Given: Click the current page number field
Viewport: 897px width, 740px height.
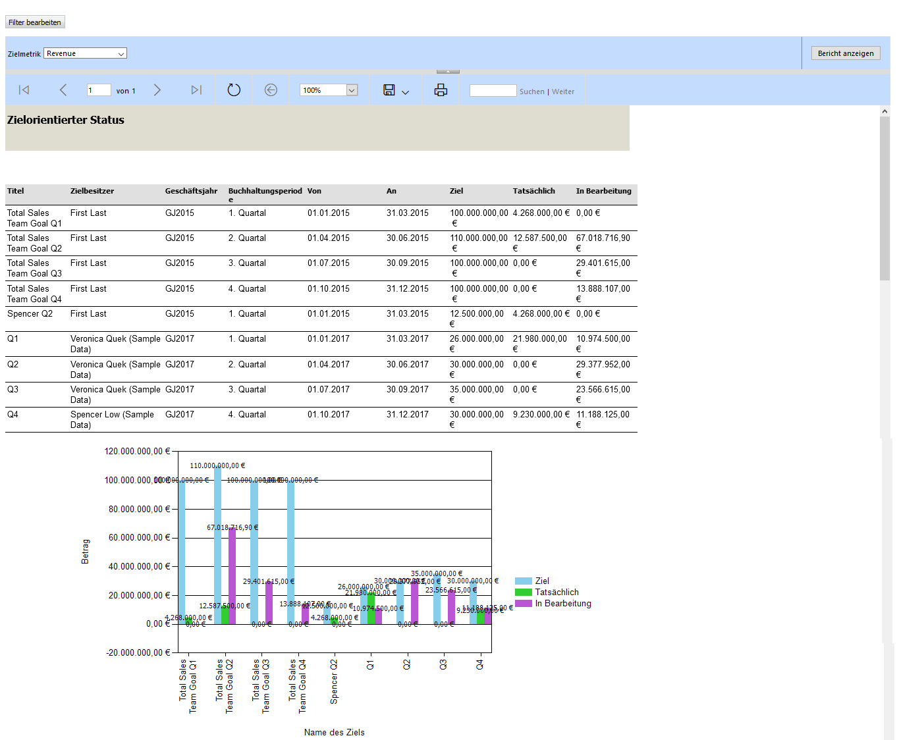Looking at the screenshot, I should (98, 90).
